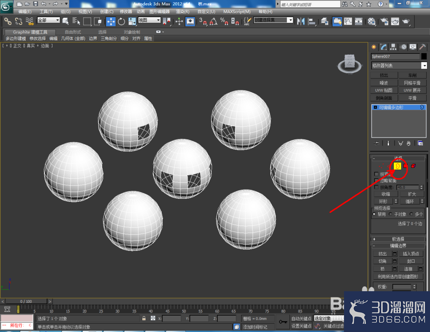Select the 禁用 preview radio button

pos(374,214)
